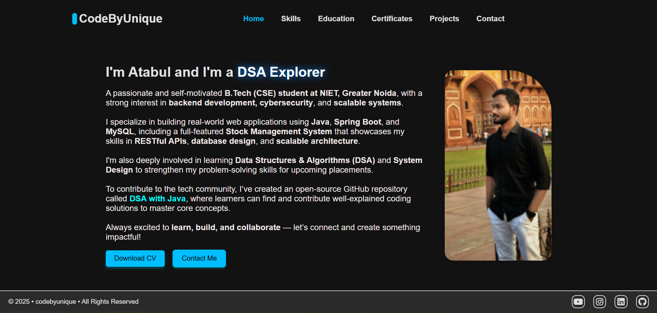Open the Skills section from navbar

[291, 19]
